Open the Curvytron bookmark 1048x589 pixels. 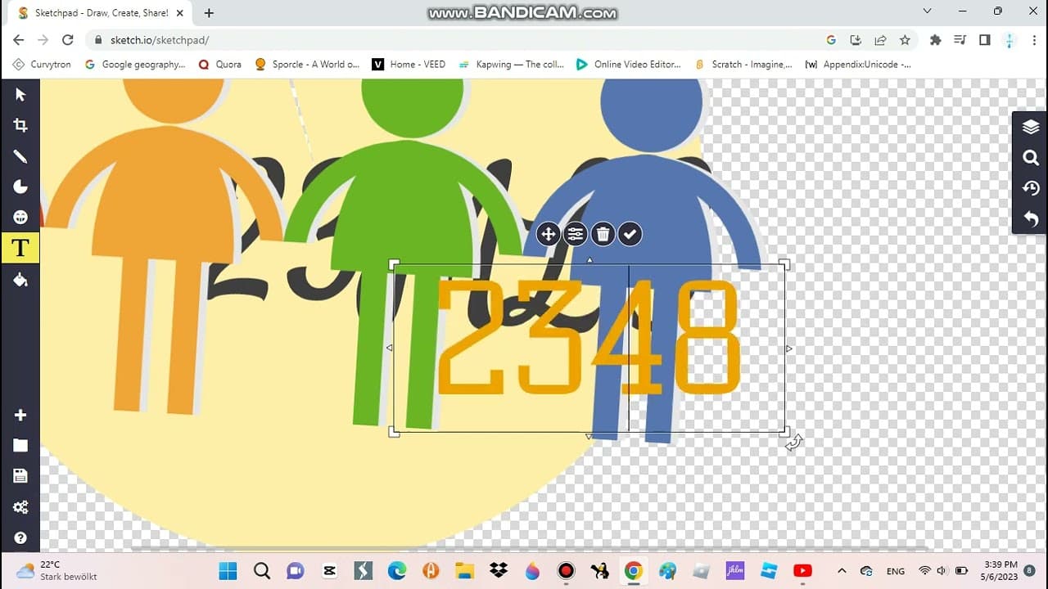pos(42,64)
